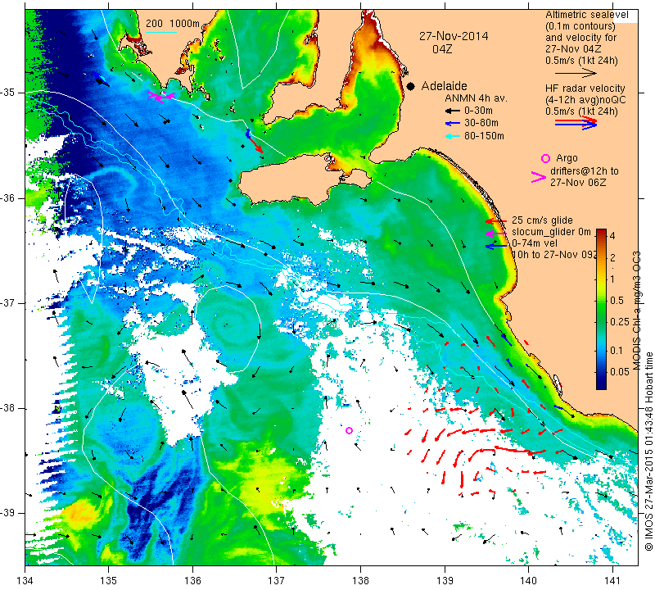Click the Adelaide city label

tap(444, 86)
